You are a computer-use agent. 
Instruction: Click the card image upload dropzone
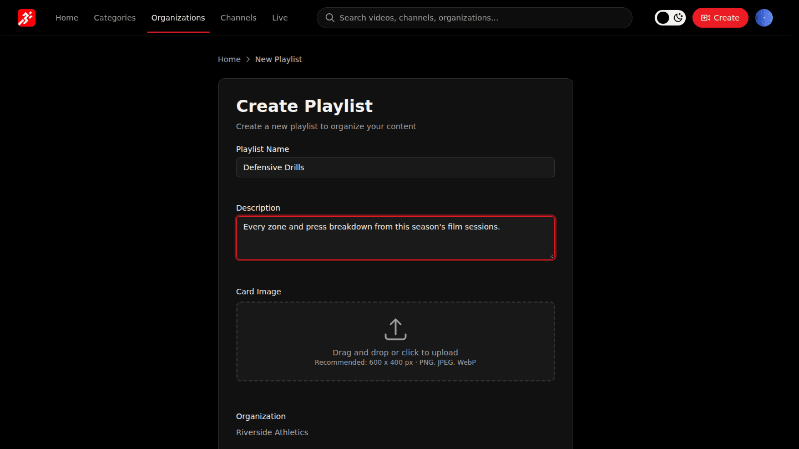pos(396,341)
